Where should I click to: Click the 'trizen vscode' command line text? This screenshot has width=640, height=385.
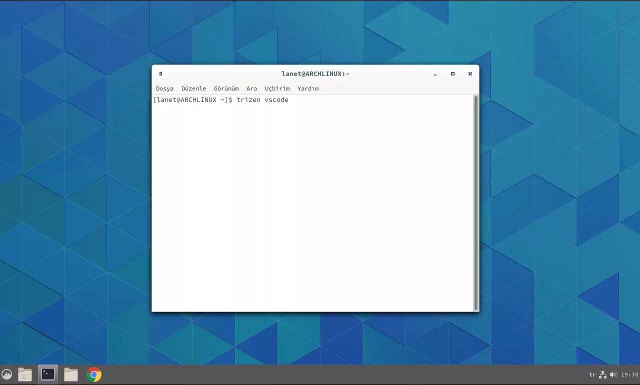point(262,100)
